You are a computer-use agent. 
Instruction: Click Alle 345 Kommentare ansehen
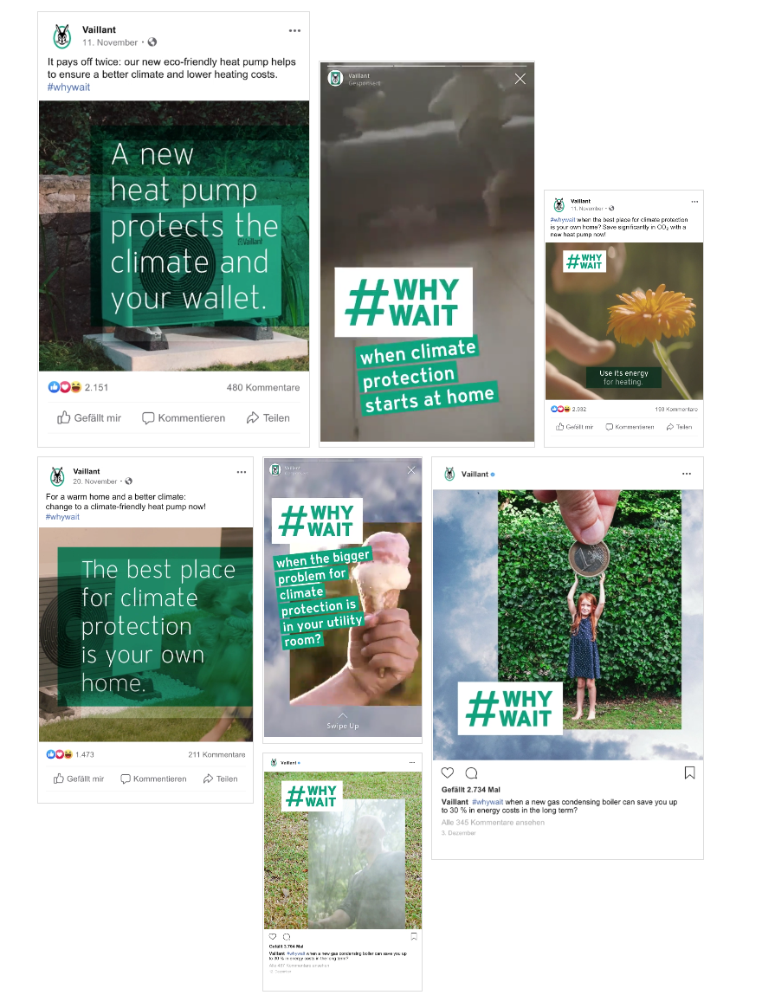tap(493, 822)
